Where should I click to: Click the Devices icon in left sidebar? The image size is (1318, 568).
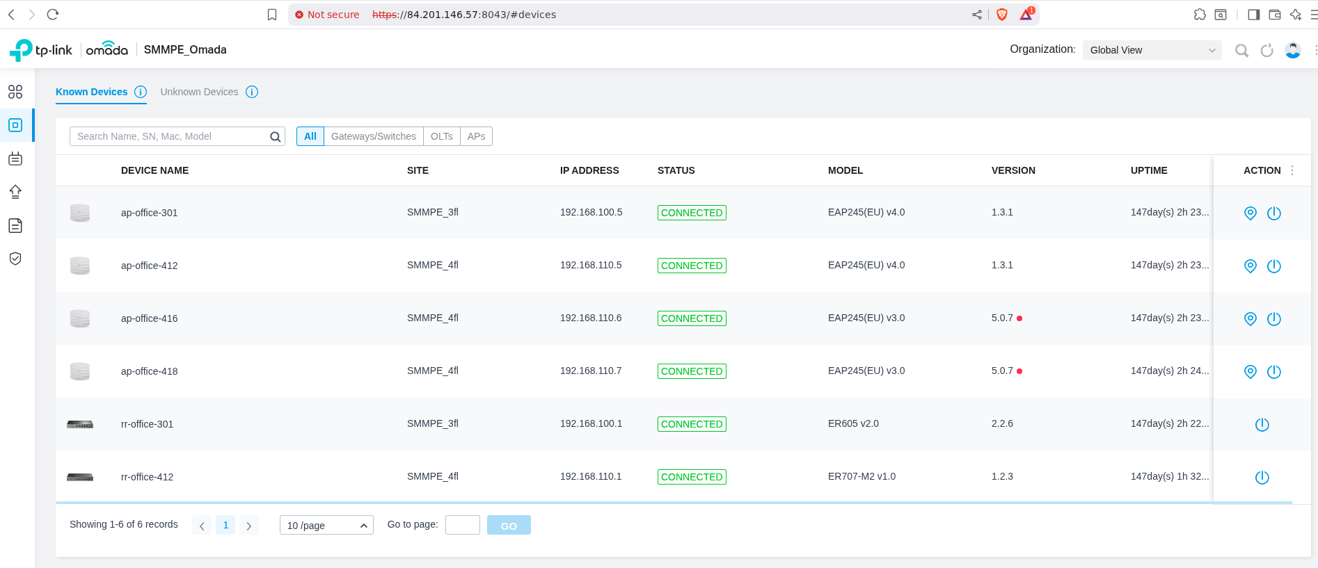(15, 125)
